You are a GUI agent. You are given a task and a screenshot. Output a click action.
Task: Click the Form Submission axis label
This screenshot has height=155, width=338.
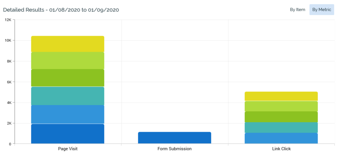coord(175,149)
